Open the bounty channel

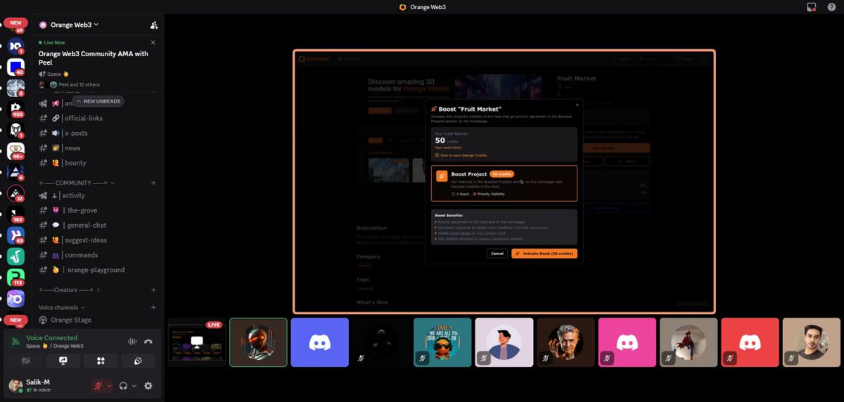point(98,162)
